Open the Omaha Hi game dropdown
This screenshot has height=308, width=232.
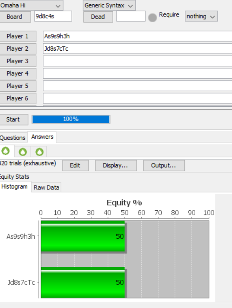coord(31,5)
